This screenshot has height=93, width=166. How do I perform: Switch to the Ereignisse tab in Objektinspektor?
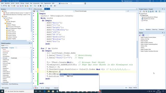12,48
